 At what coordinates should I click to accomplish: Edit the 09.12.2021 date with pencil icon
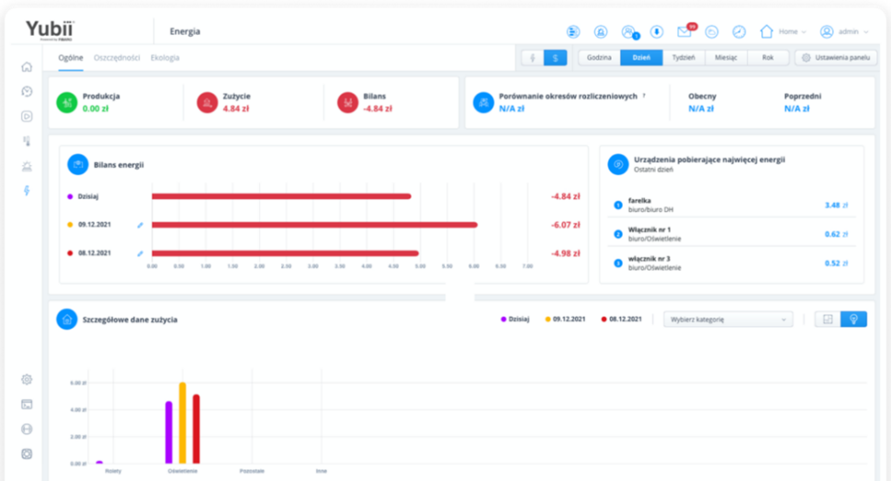tap(141, 224)
